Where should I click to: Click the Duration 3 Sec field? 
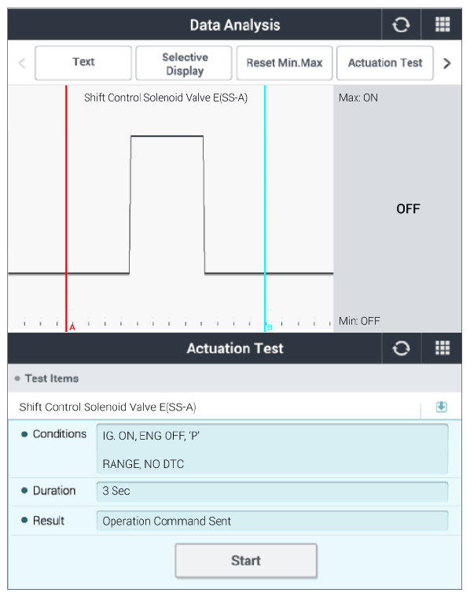(272, 491)
